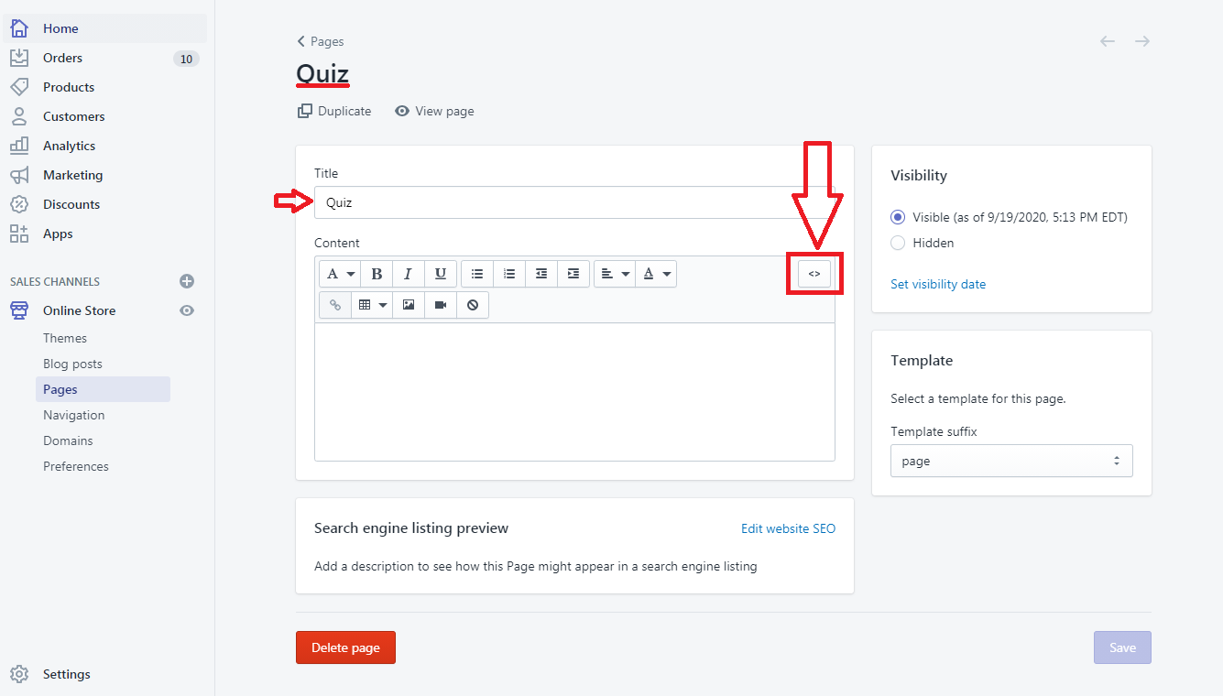This screenshot has width=1223, height=696.
Task: Clear formatting with the circle-slash icon
Action: tap(473, 305)
